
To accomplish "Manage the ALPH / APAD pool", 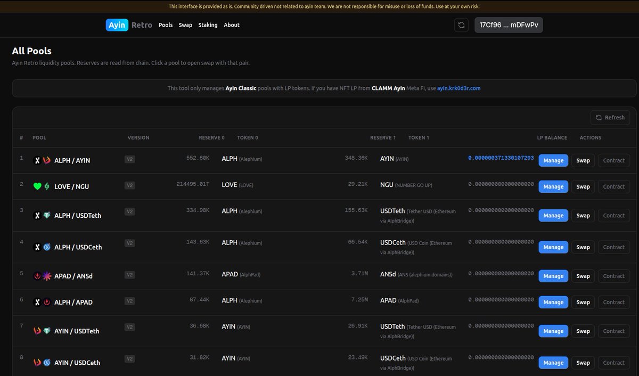I will pyautogui.click(x=553, y=302).
